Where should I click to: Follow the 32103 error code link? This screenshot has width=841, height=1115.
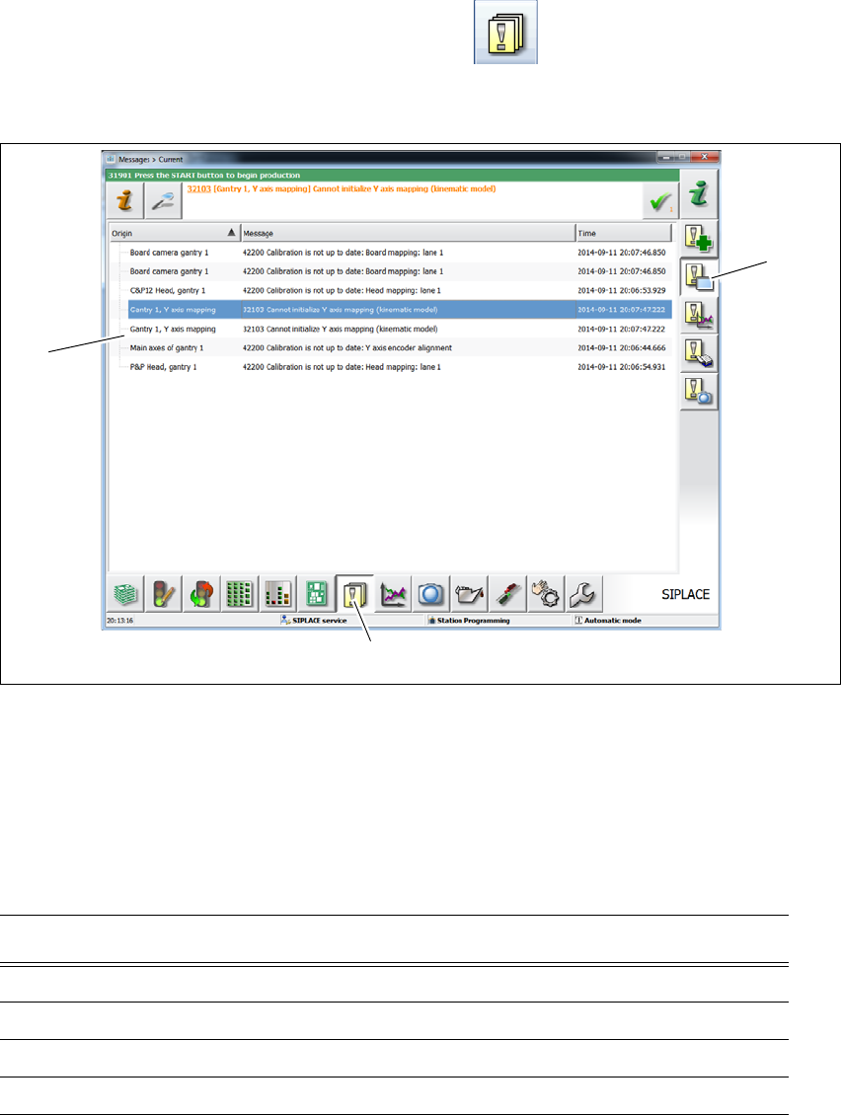(x=198, y=189)
